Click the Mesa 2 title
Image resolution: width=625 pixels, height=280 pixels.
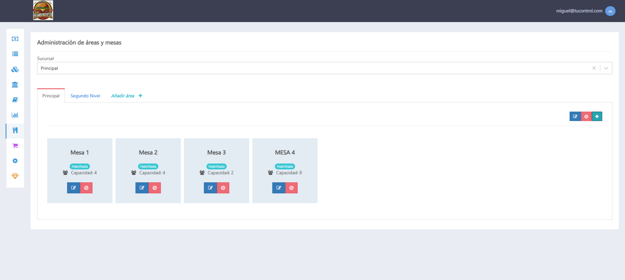point(148,153)
